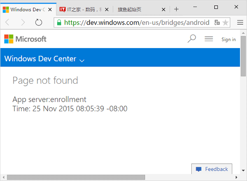This screenshot has height=181, width=247.
Task: Open the browser hamburger menu
Action: [240, 23]
